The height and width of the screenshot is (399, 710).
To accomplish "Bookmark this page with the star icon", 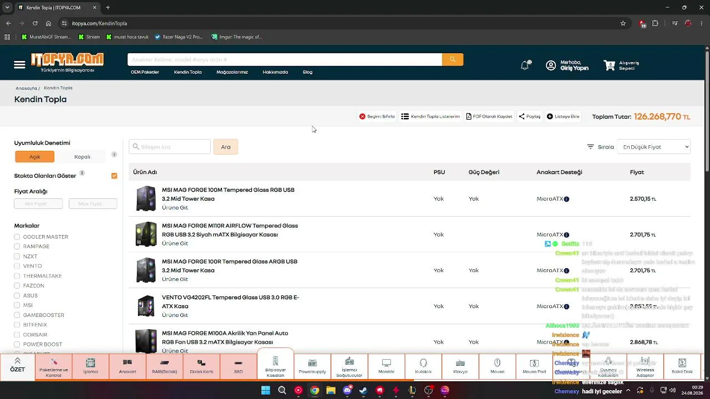I will coord(623,23).
